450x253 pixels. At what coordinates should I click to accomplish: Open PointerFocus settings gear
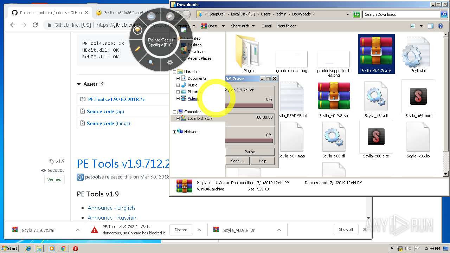pos(170,62)
